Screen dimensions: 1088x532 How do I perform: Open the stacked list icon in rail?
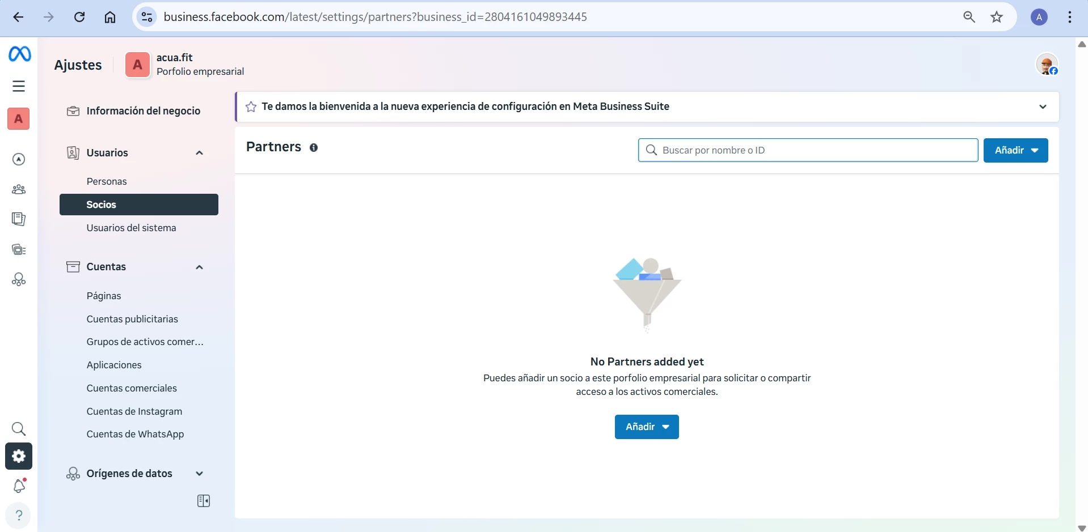(19, 250)
